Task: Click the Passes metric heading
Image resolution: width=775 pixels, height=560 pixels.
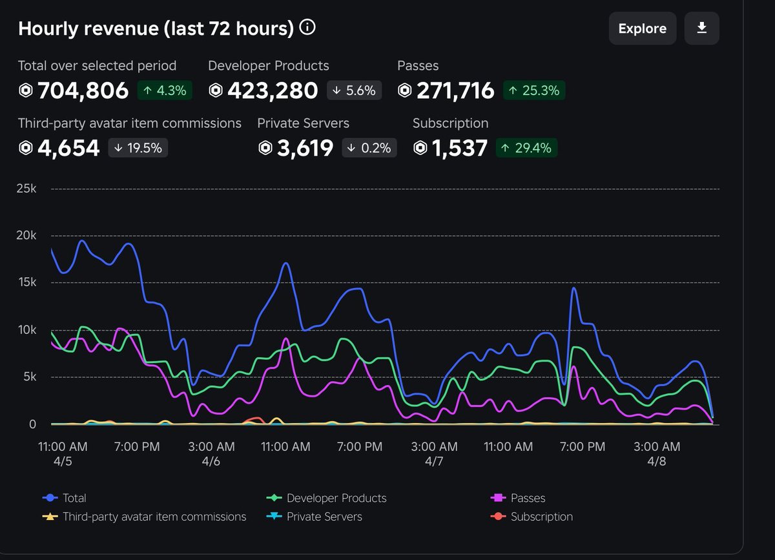Action: click(418, 66)
